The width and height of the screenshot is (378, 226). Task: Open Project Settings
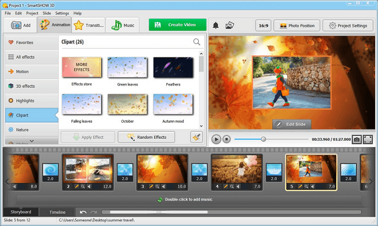348,26
